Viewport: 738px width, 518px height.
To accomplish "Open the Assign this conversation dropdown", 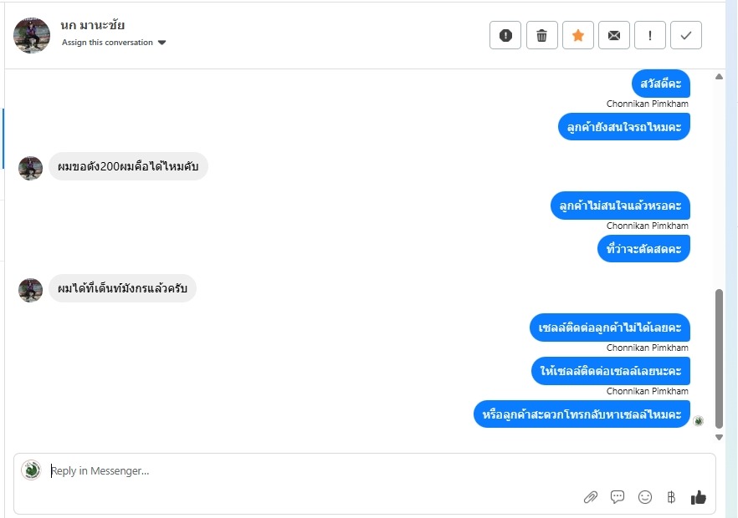I will click(108, 43).
